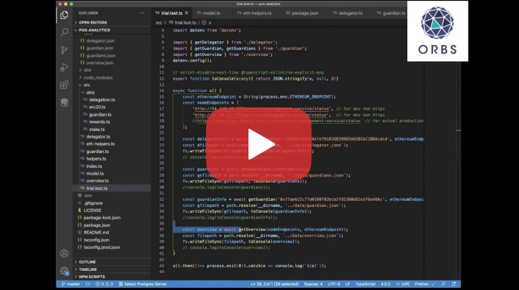This screenshot has height=290, width=519.
Task: Click Select Postgres Server in status bar
Action: point(143,284)
